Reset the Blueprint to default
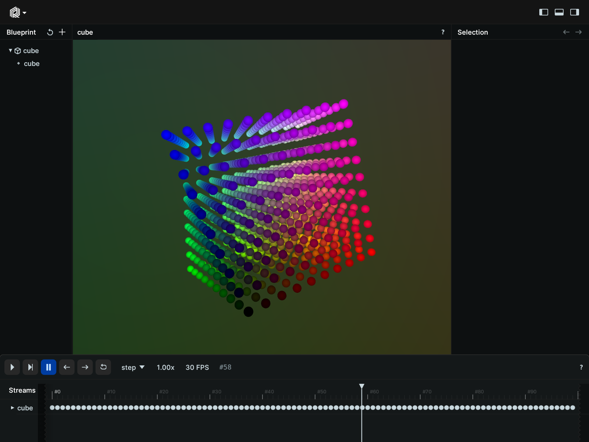This screenshot has width=589, height=442. (x=50, y=32)
